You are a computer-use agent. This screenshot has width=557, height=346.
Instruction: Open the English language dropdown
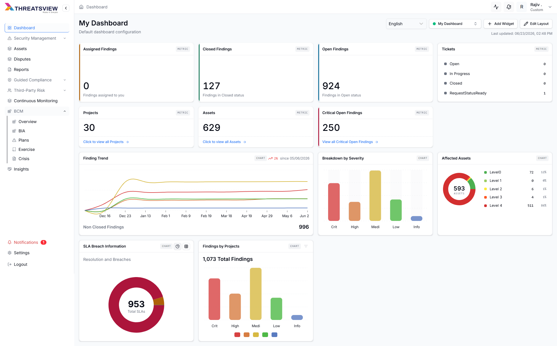(x=406, y=24)
